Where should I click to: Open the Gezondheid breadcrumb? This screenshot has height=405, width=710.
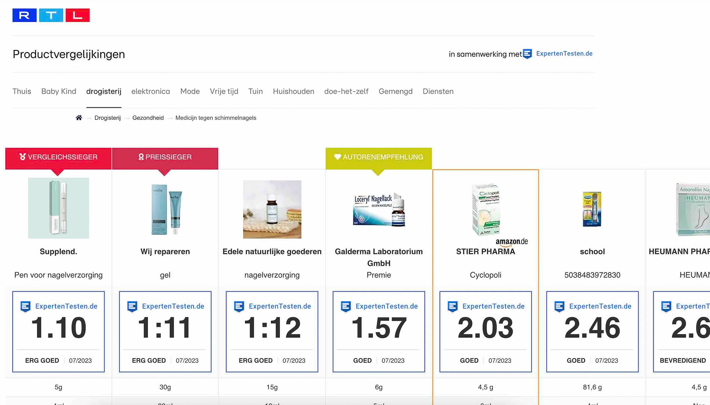coord(148,118)
